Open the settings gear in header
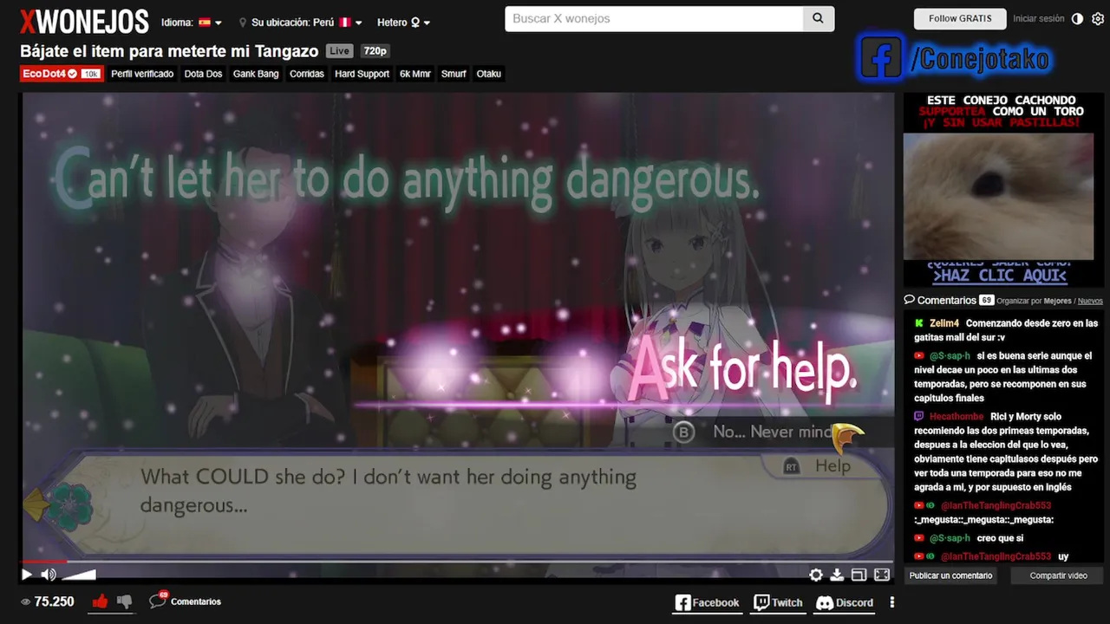The image size is (1110, 624). pyautogui.click(x=1098, y=18)
